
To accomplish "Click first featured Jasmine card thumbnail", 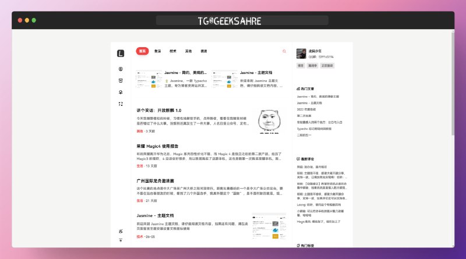I will [x=149, y=80].
